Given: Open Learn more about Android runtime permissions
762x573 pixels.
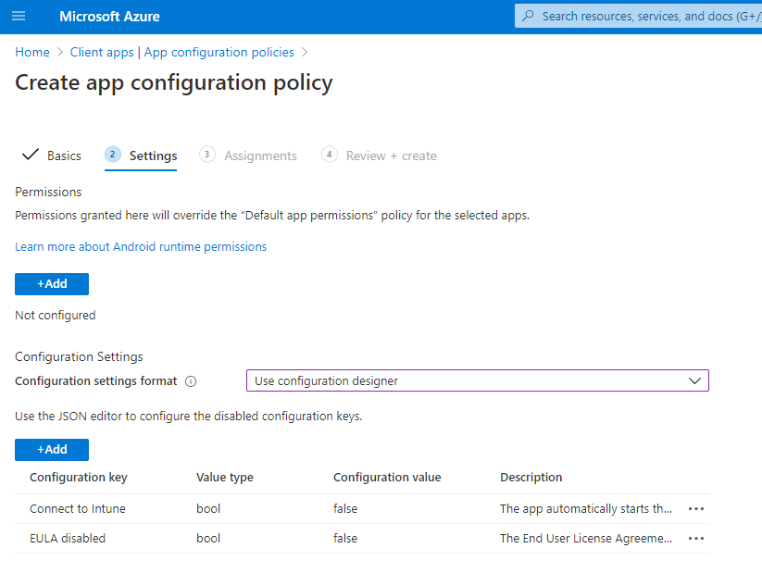Looking at the screenshot, I should click(141, 247).
